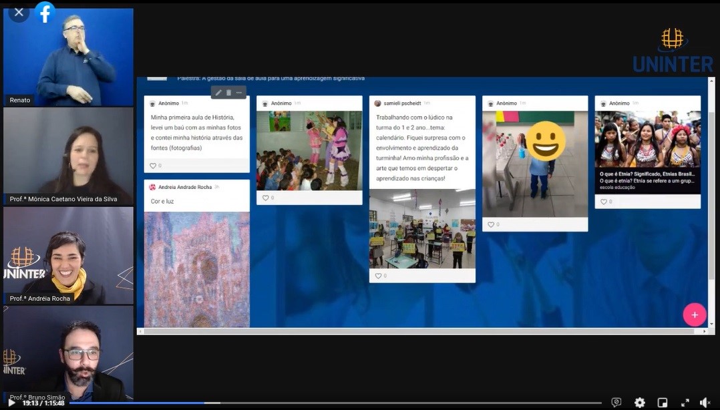
Task: Enter fullscreen video mode
Action: [x=685, y=403]
